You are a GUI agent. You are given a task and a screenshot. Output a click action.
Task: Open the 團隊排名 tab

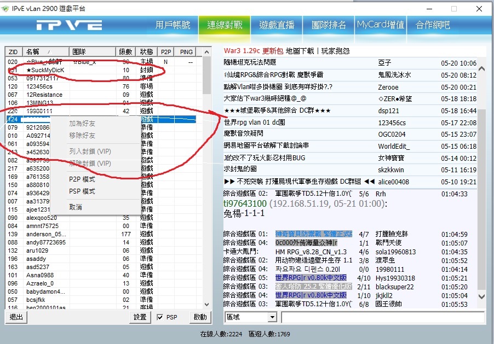click(x=329, y=25)
